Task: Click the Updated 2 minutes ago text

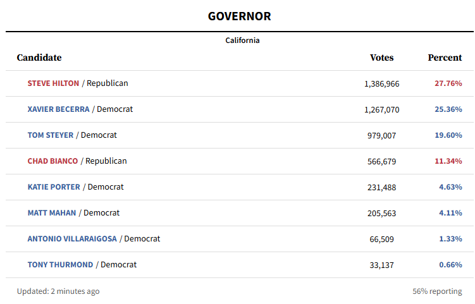Action: coord(58,291)
